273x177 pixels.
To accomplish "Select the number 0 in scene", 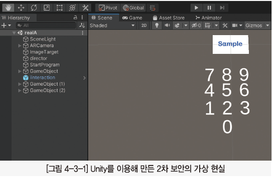I will point(227,127).
